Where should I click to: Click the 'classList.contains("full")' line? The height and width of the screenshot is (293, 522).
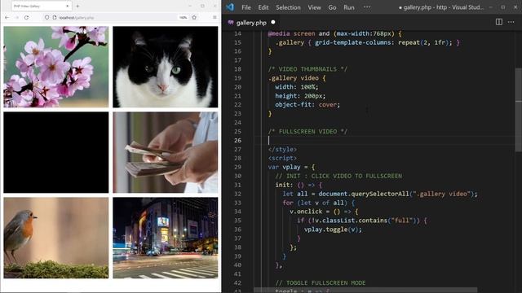(x=362, y=221)
